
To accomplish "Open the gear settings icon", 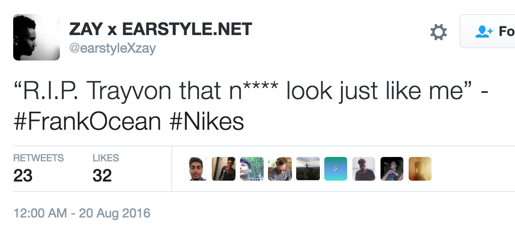I will click(x=439, y=32).
